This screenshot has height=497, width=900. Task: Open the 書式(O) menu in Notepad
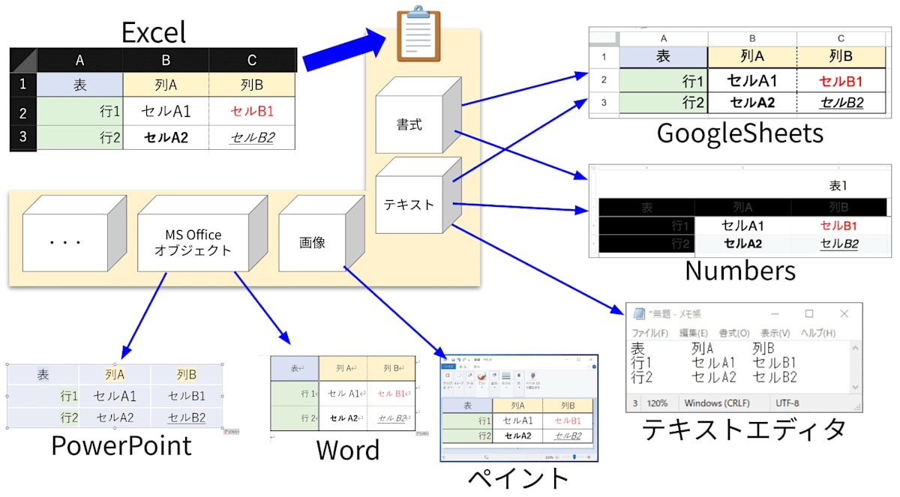coord(734,333)
